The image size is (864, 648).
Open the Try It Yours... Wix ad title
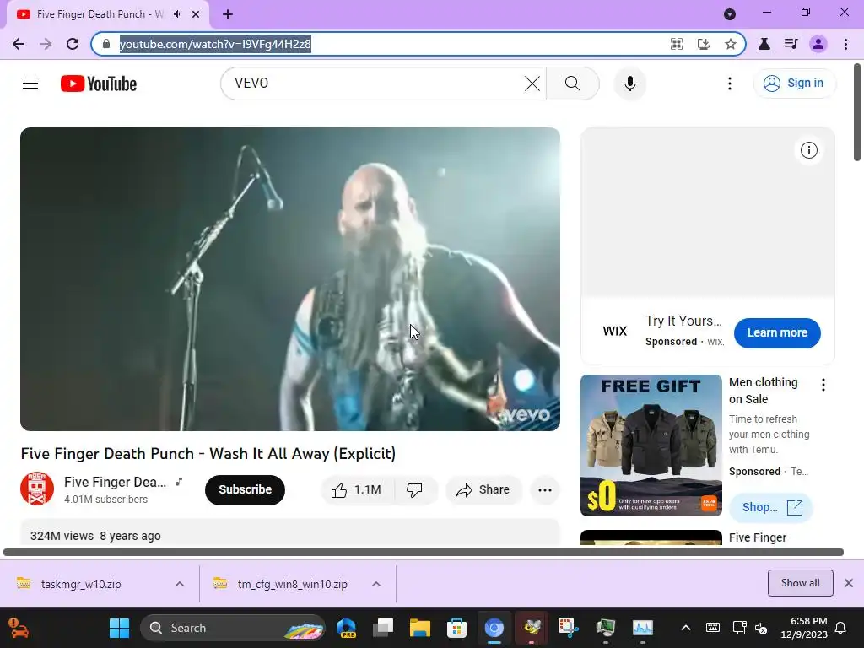(683, 321)
